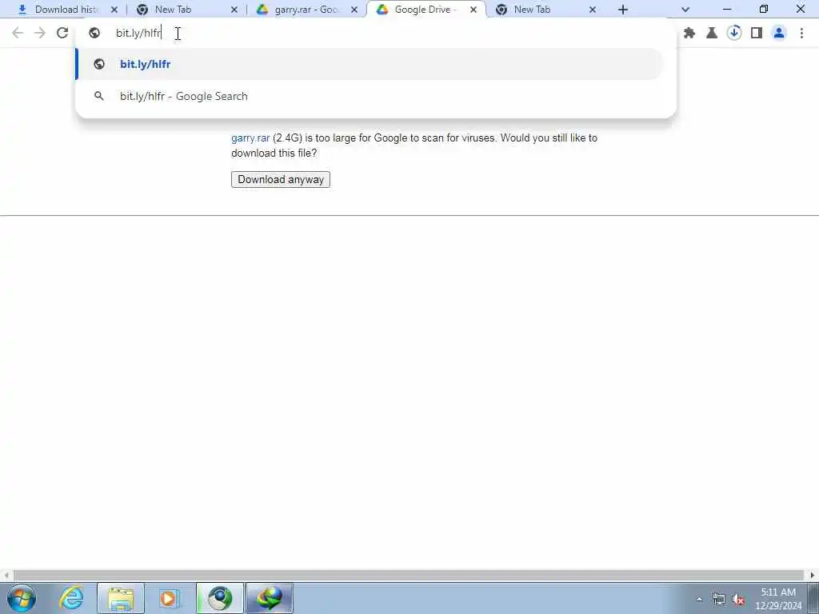Open the garry.rar file link
The height and width of the screenshot is (614, 819).
(x=250, y=138)
